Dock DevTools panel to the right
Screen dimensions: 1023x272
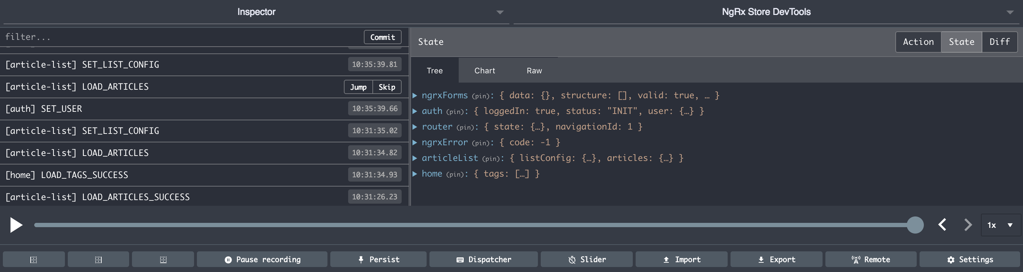click(x=98, y=260)
